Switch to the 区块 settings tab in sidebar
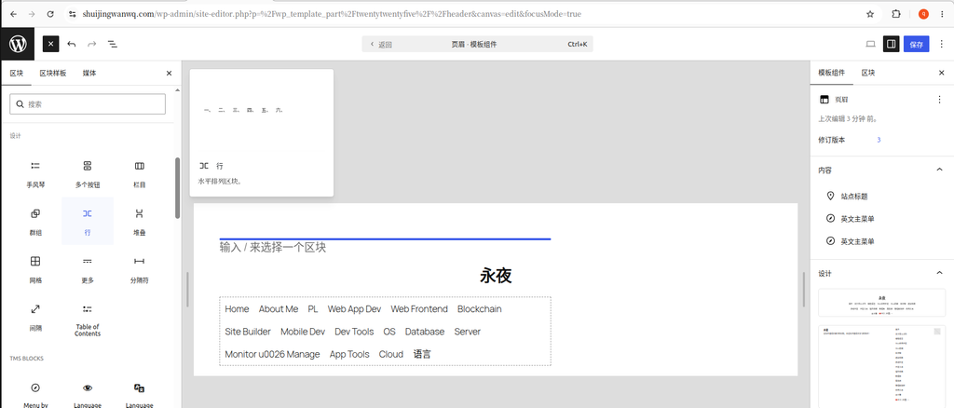The image size is (954, 408). click(x=868, y=73)
